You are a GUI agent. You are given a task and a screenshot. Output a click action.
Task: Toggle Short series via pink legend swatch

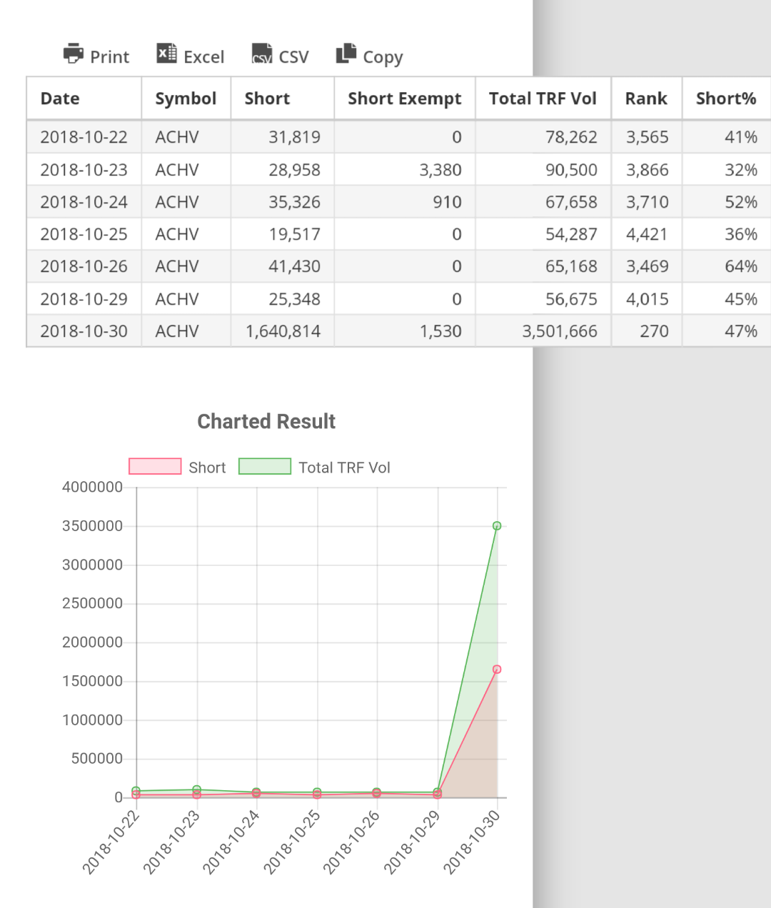pyautogui.click(x=155, y=467)
